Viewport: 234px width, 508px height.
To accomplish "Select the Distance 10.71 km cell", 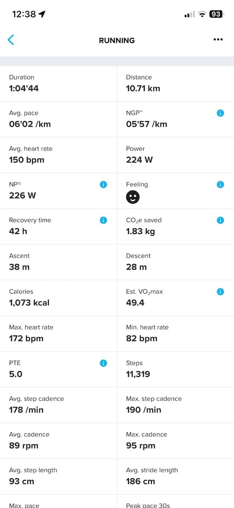I will tap(175, 83).
